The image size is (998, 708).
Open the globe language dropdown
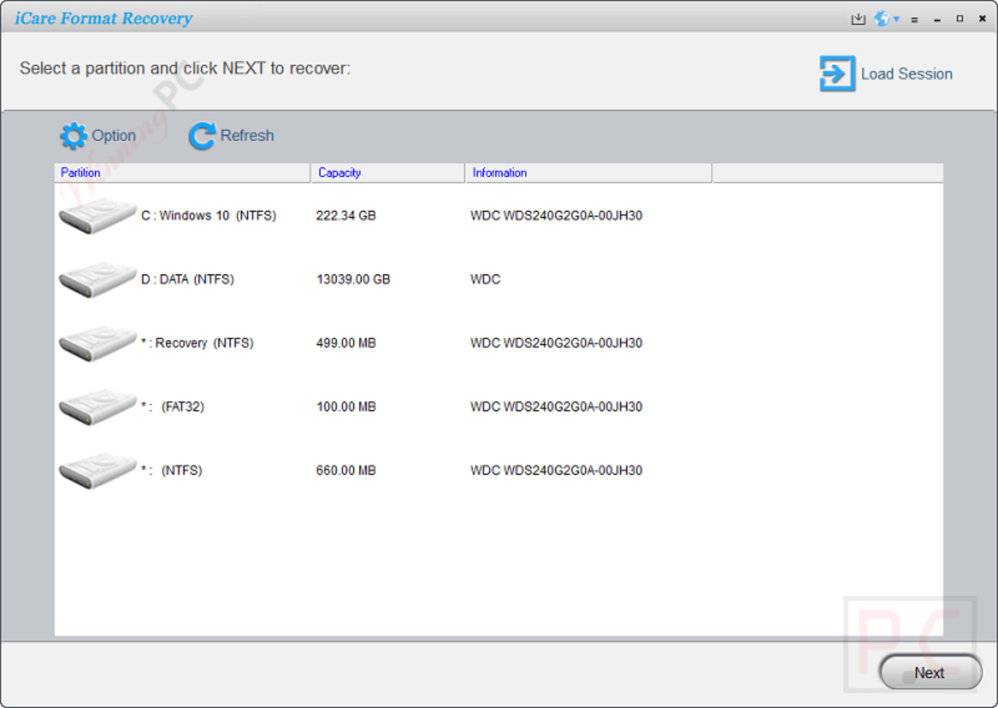(886, 19)
